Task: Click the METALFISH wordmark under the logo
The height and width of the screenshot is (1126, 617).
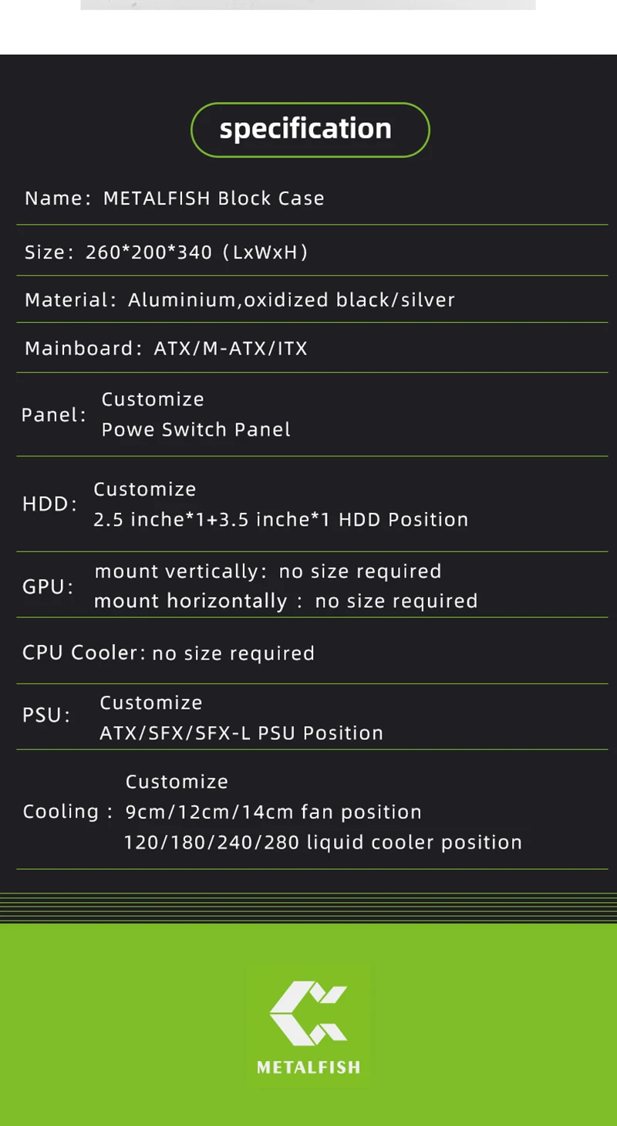Action: click(308, 1067)
